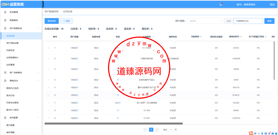The image size is (278, 135).
Task: Sort by 当前房间 column arrows
Action: click(x=201, y=37)
